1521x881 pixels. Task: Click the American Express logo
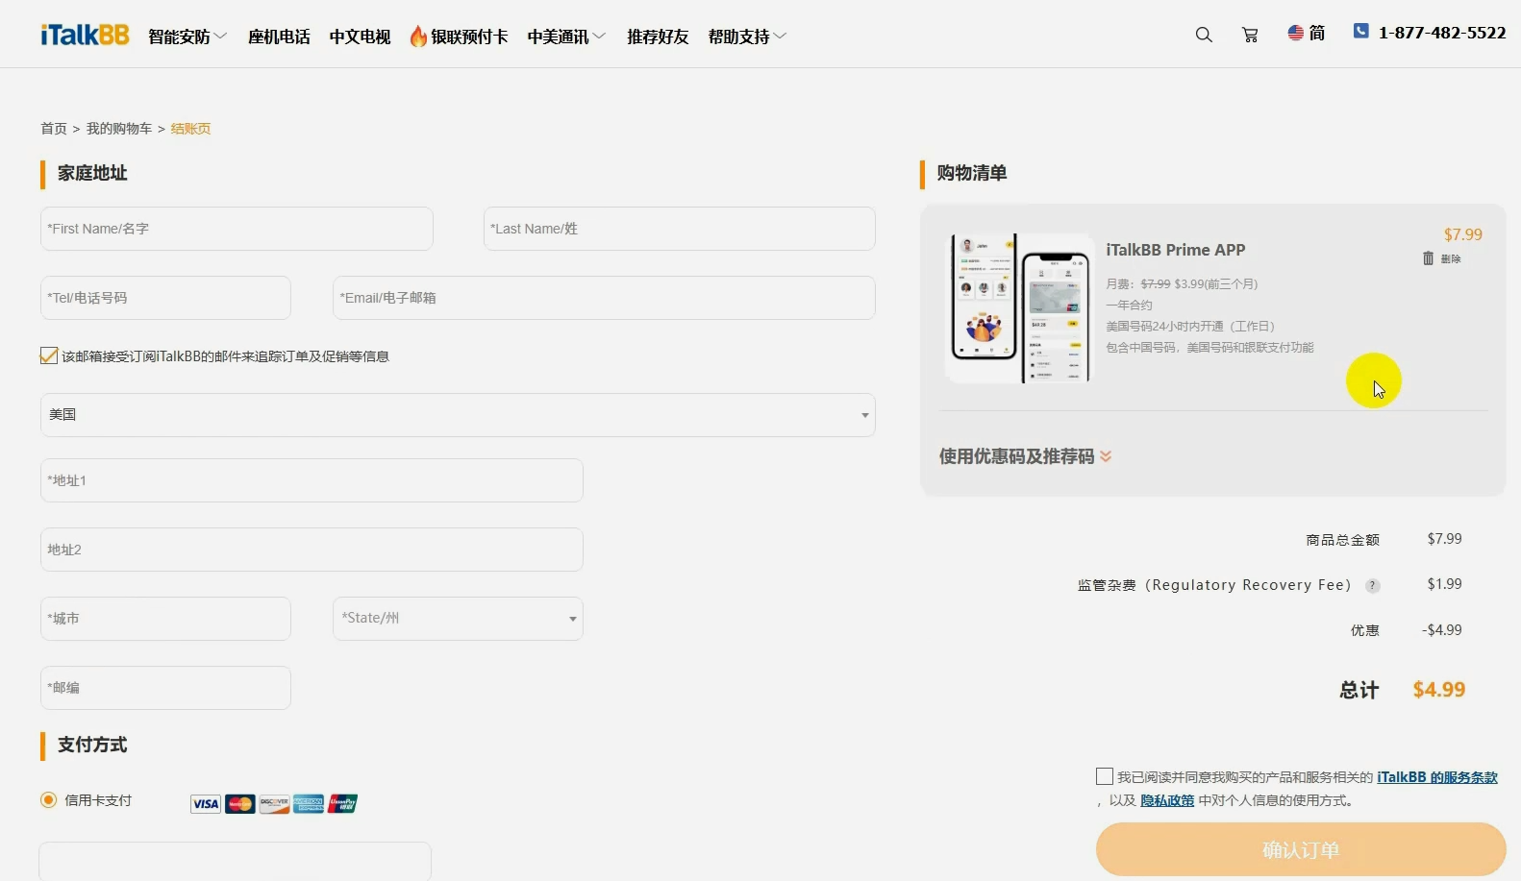point(309,803)
